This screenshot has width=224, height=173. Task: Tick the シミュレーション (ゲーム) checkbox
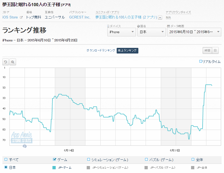tap(88, 159)
